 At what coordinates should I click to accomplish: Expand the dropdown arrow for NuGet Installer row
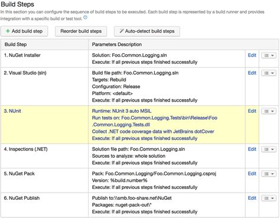[272, 56]
